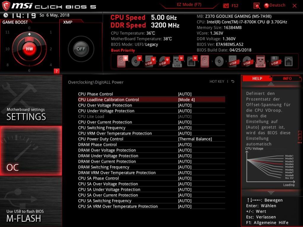
Task: Open the M-FLASH menu
Action: click(x=31, y=202)
